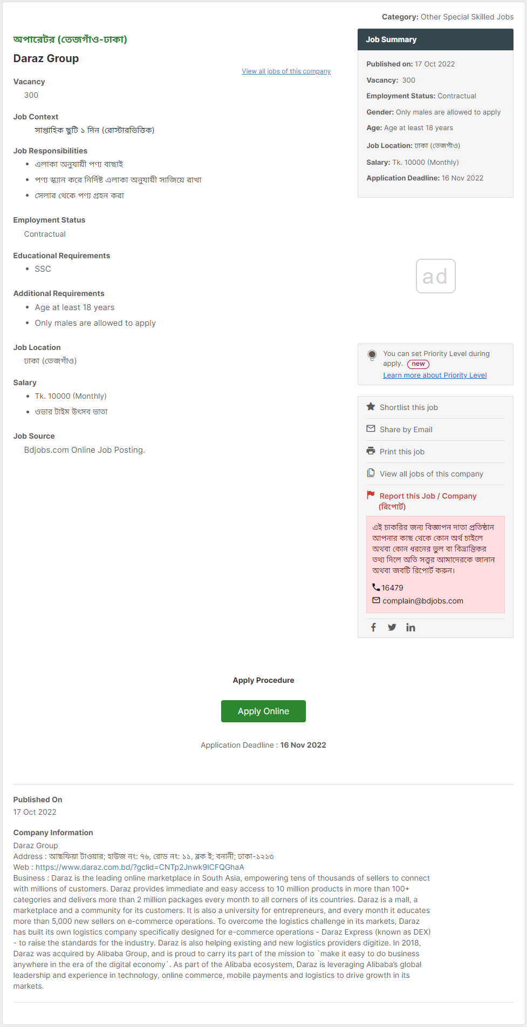Choose Share by Email option
527x1027 pixels.
406,429
